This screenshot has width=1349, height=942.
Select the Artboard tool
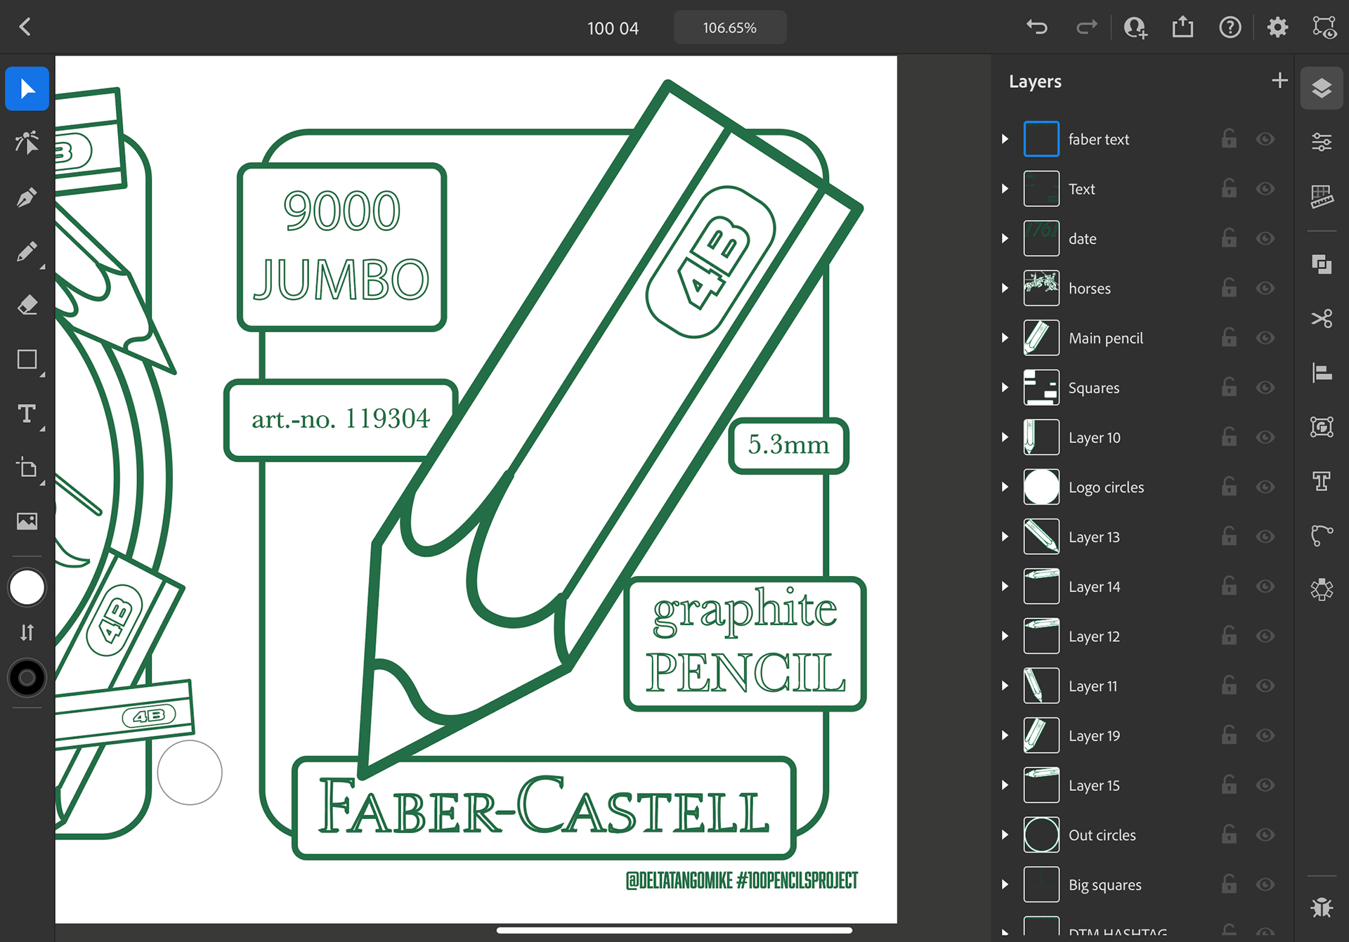(27, 468)
